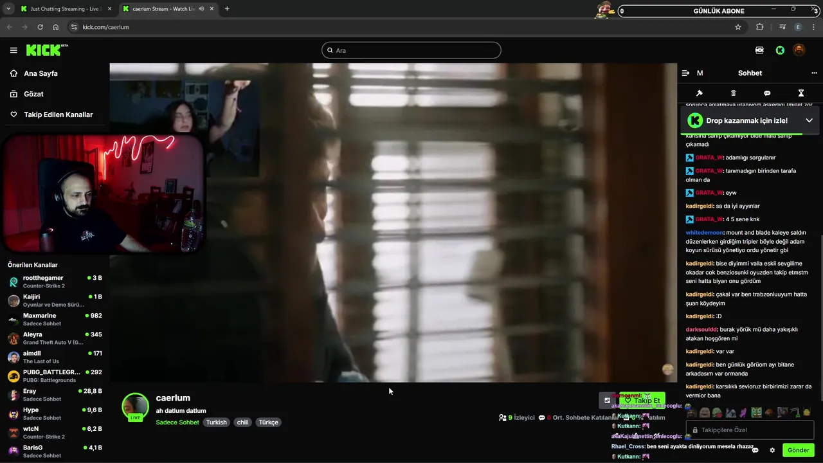The height and width of the screenshot is (463, 823).
Task: Open the user profile avatar menu
Action: coord(799,50)
